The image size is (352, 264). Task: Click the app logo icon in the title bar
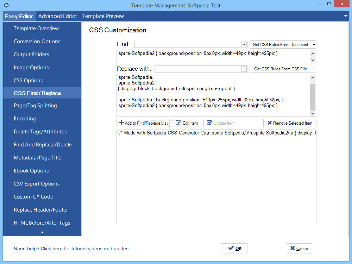pos(6,5)
